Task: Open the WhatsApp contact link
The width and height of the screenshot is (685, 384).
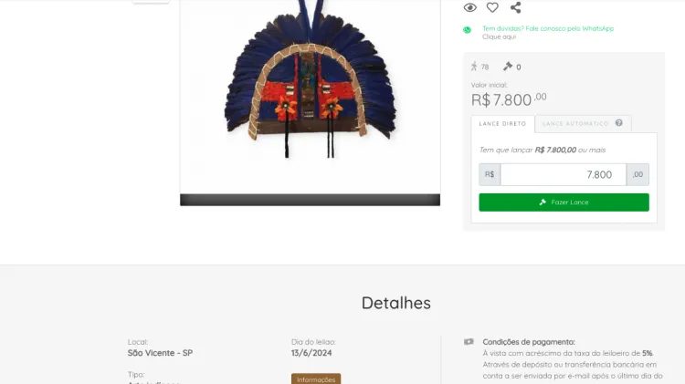Action: [x=548, y=28]
